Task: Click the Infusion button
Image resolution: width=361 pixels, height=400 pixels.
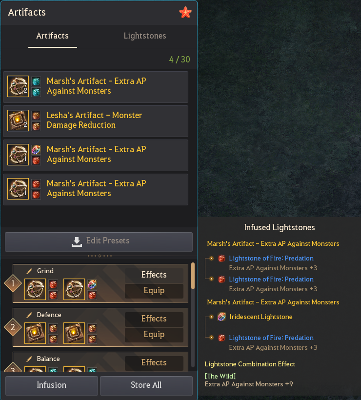Action: point(52,385)
